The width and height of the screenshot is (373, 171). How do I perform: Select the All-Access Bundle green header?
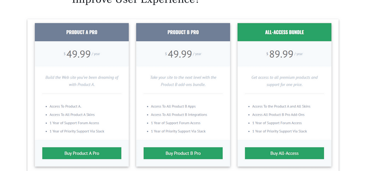[284, 32]
